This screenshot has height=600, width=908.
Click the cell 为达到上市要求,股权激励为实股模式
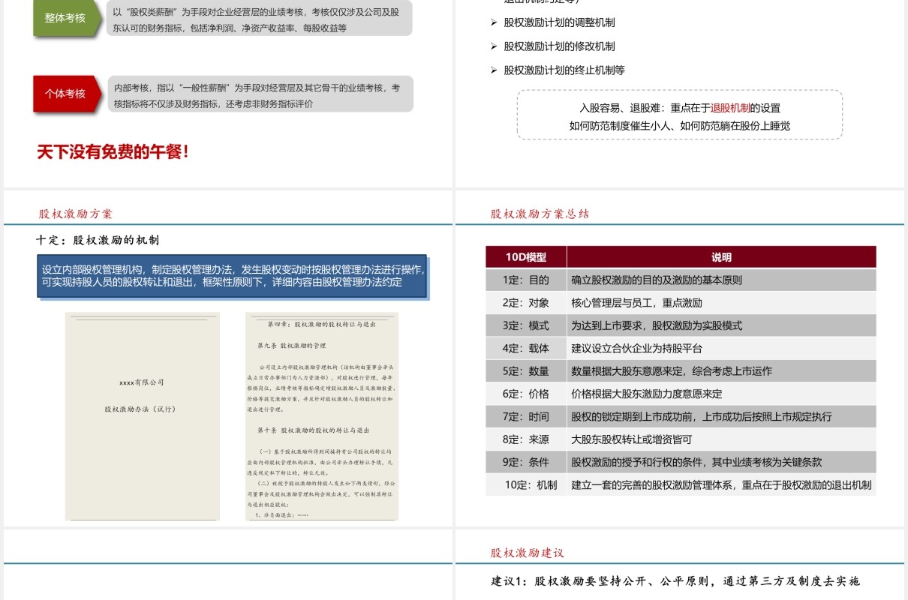point(721,325)
